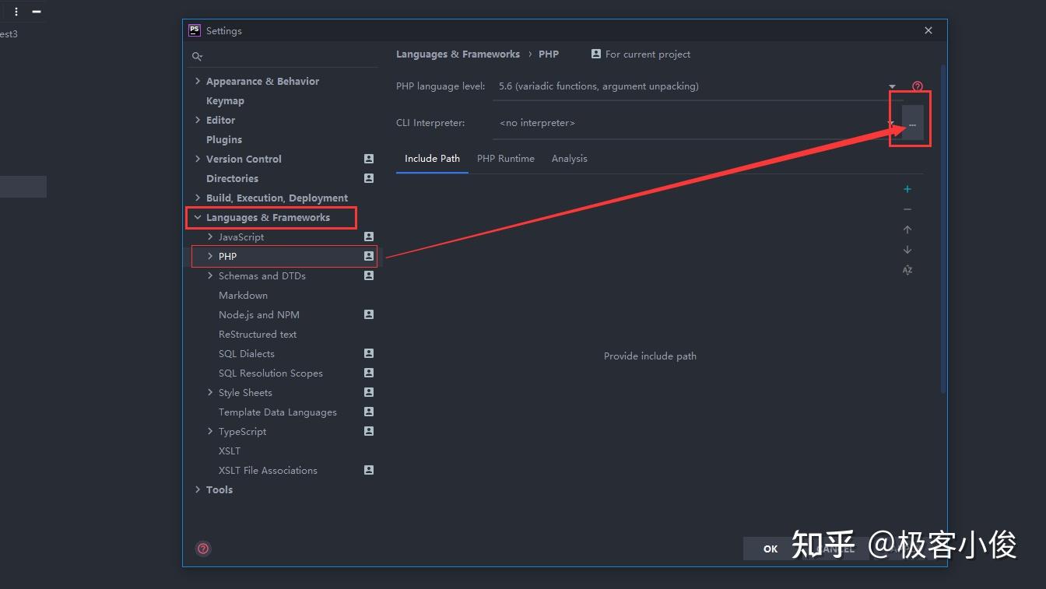Expand the Editor node in sidebar

[x=197, y=120]
